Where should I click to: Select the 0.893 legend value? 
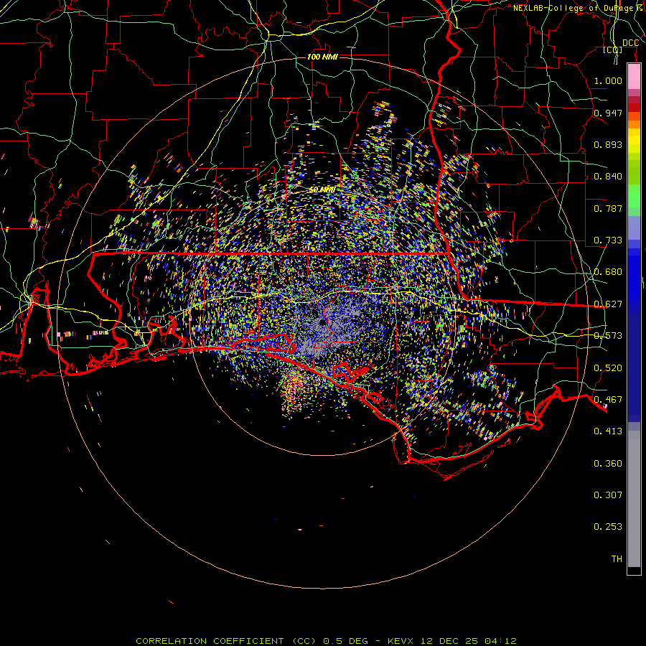click(x=608, y=144)
